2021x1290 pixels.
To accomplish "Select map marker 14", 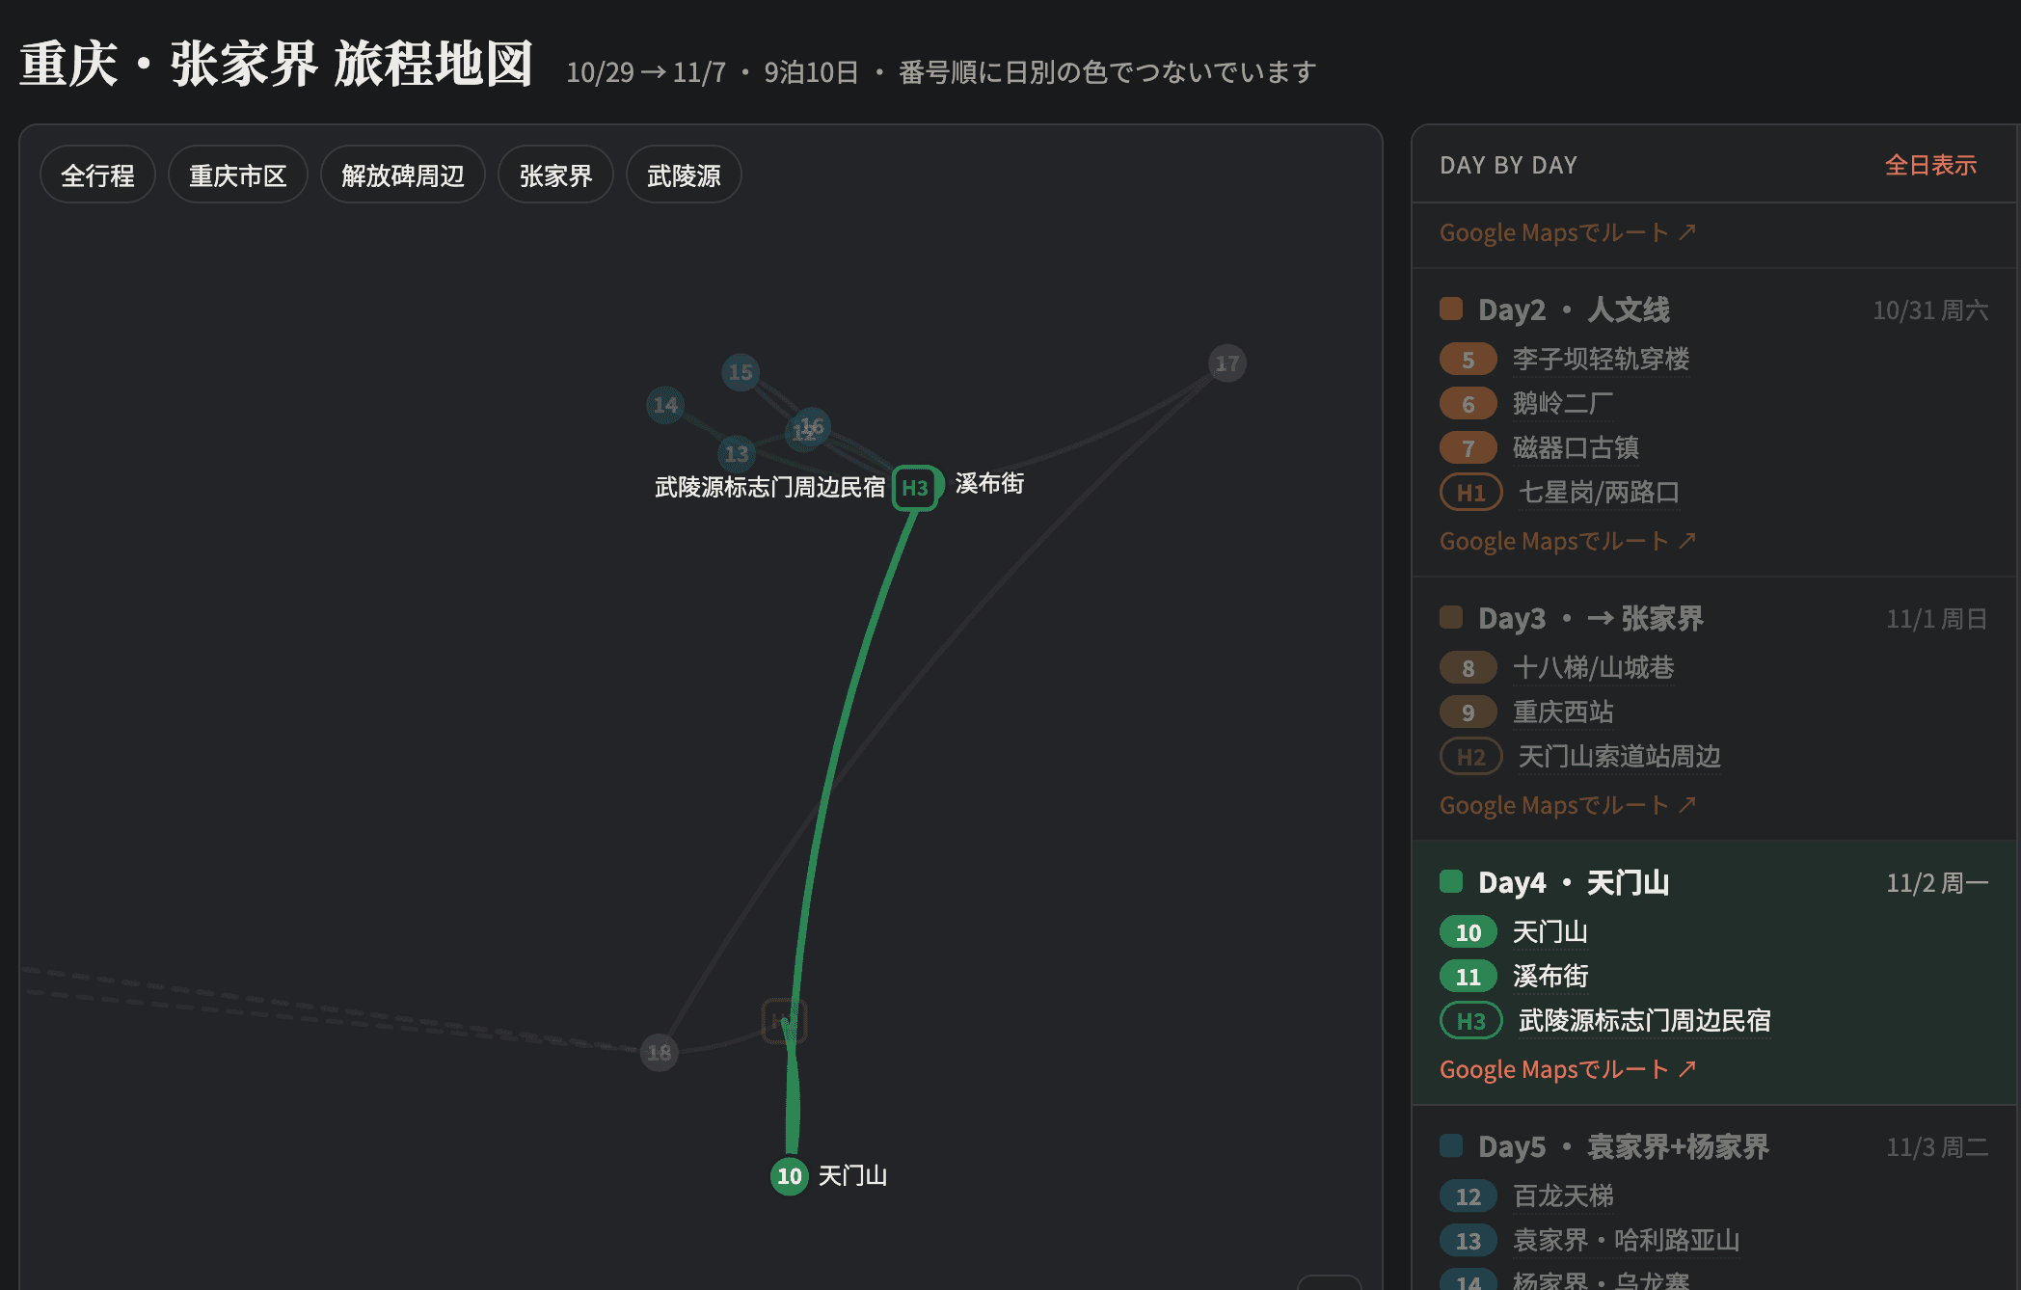I will pyautogui.click(x=665, y=405).
